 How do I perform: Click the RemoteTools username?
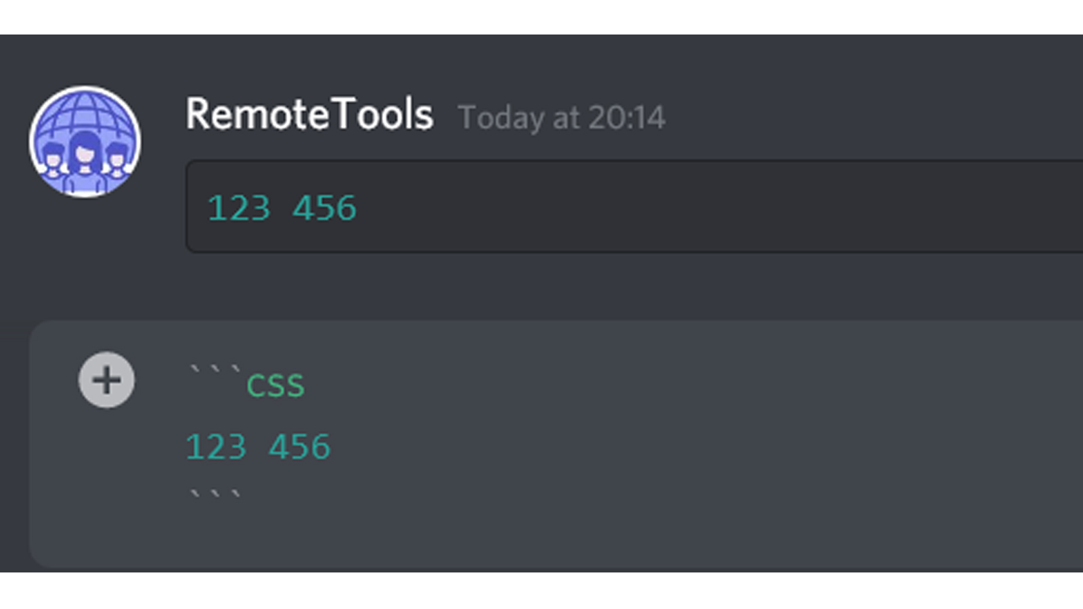tap(309, 114)
